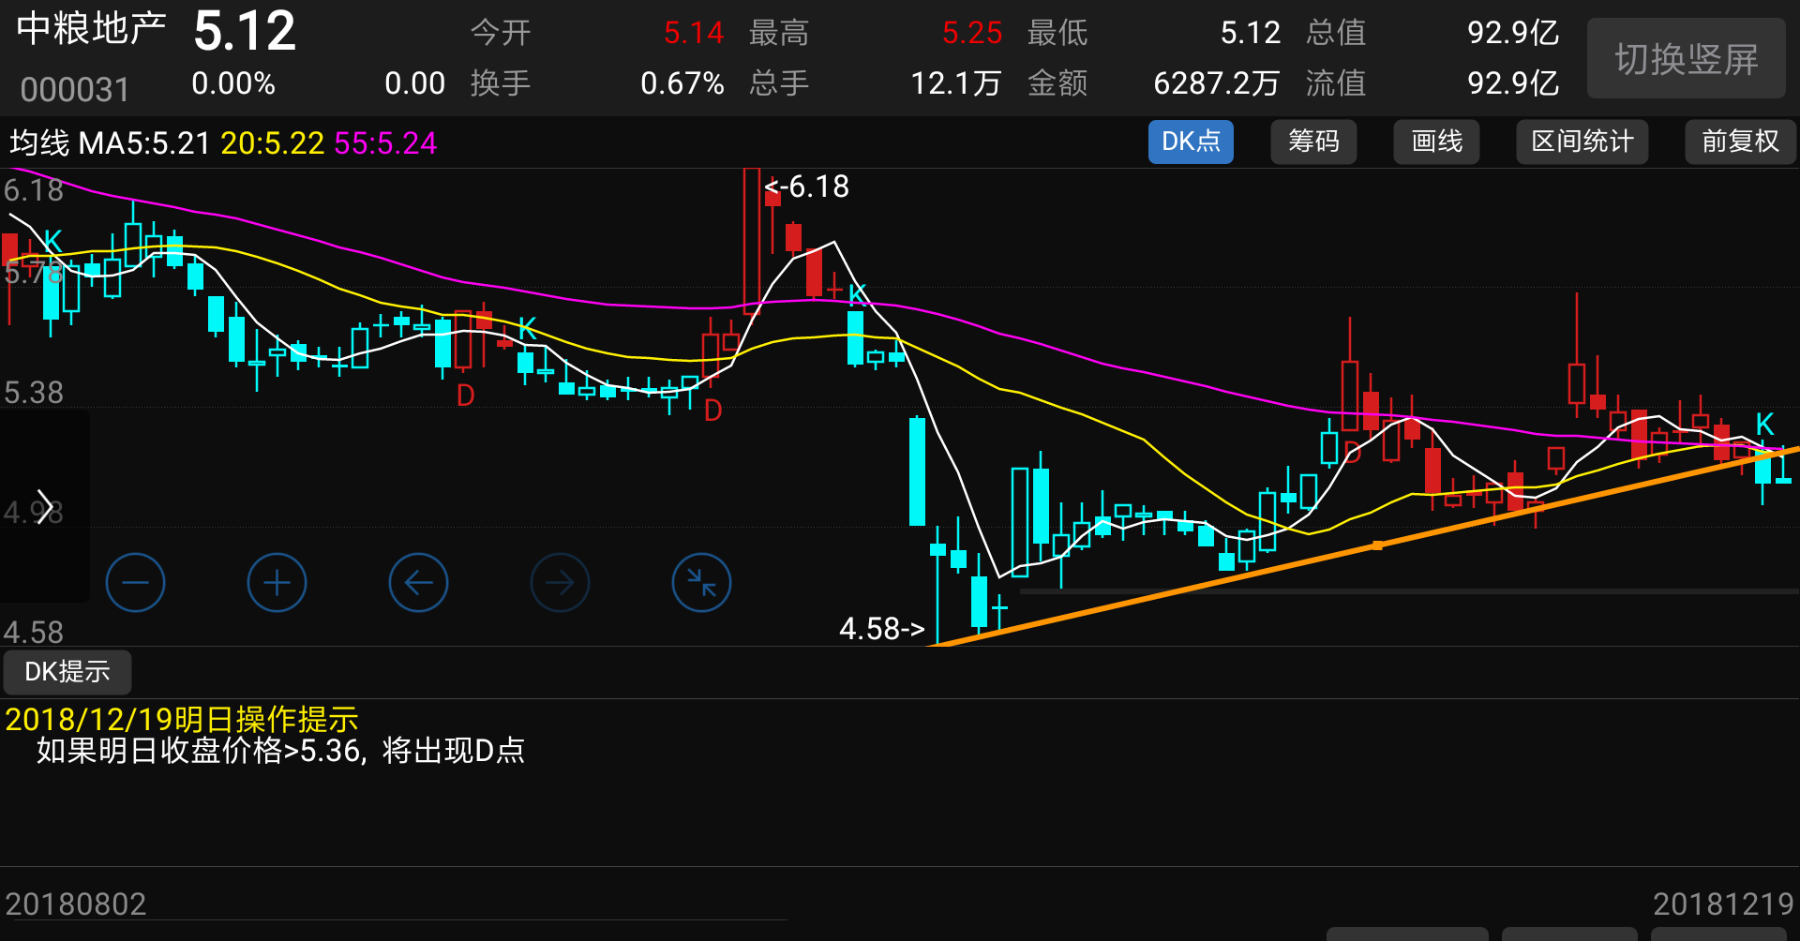Click the 金额 6287.2万 amount value
Viewport: 1800px width, 941px height.
coord(1217,83)
